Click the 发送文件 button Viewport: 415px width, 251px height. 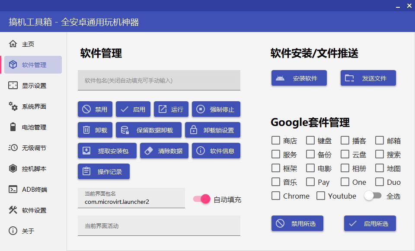click(368, 78)
